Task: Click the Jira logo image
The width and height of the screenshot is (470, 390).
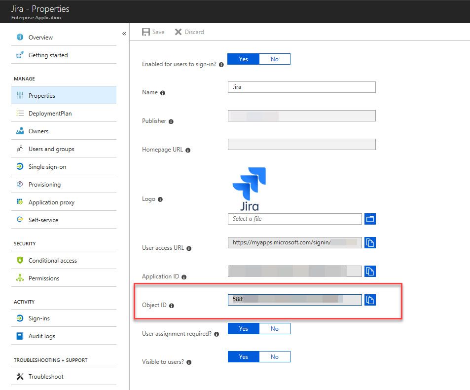Action: point(250,189)
